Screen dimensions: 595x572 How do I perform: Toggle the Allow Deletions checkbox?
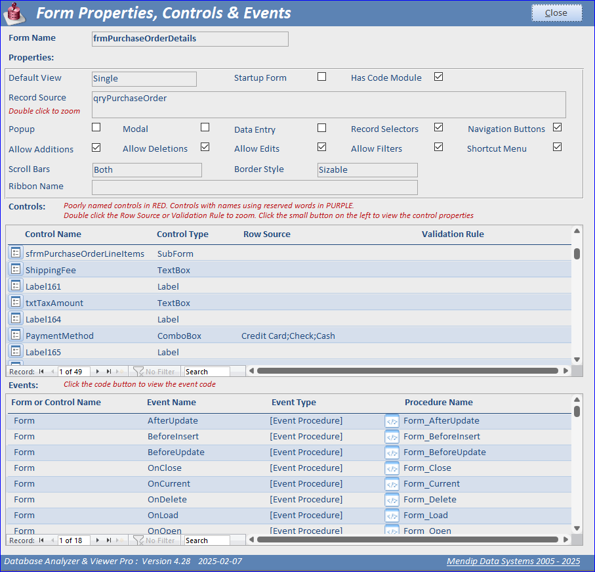[205, 146]
